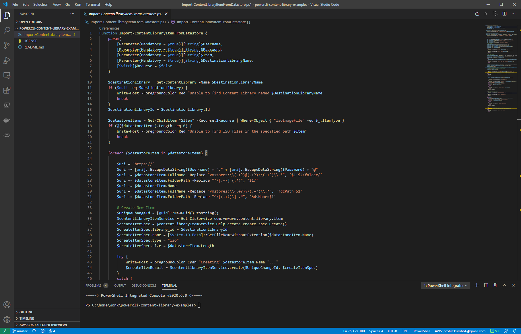
Task: Click the minimap code overview
Action: click(x=501, y=69)
